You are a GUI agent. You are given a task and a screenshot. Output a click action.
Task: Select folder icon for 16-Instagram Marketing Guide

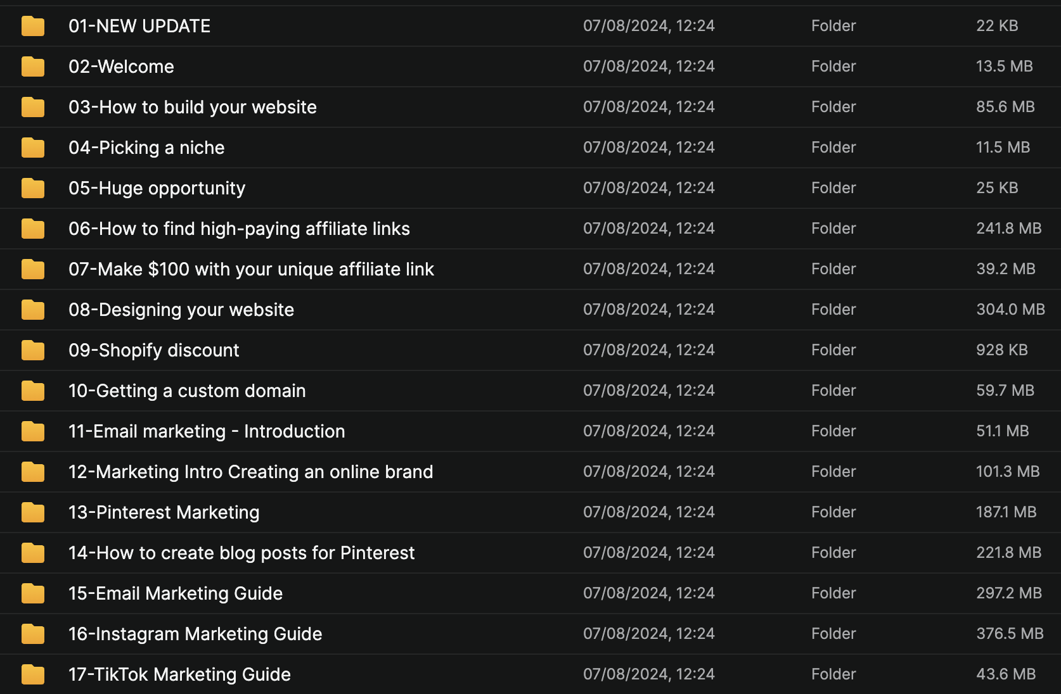coord(33,634)
